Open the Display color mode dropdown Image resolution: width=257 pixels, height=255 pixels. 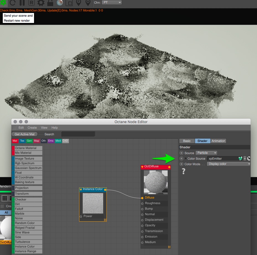click(229, 164)
